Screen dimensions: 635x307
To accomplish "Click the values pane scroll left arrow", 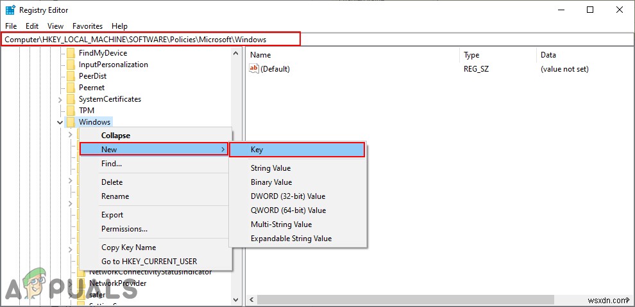I will [x=251, y=300].
